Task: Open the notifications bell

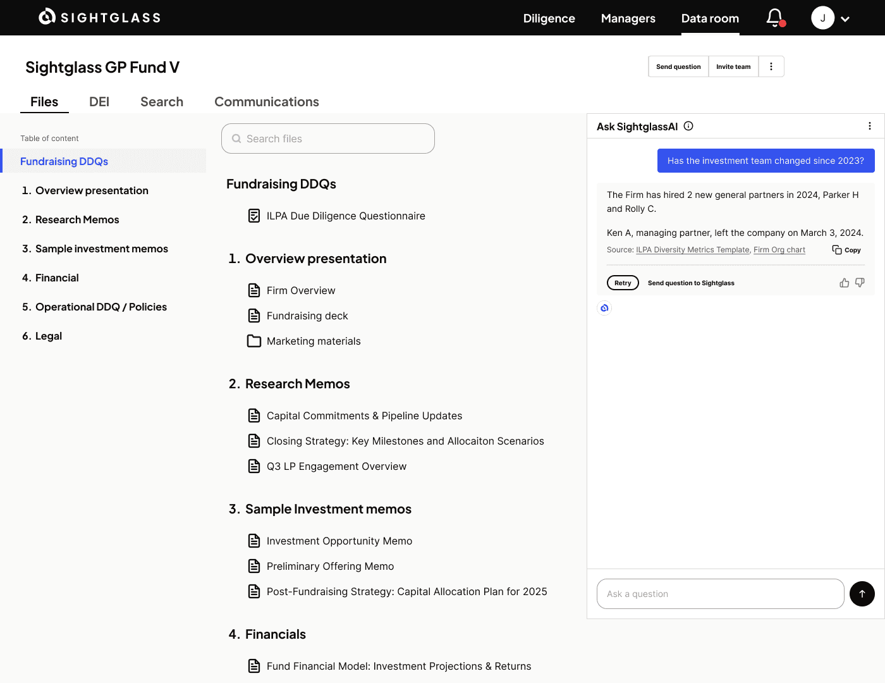Action: [775, 18]
